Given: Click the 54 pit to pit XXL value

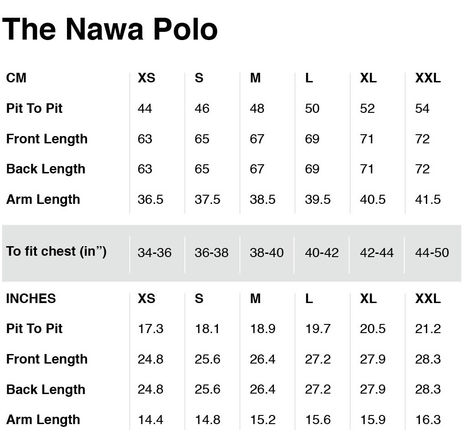Looking at the screenshot, I should coord(422,109).
